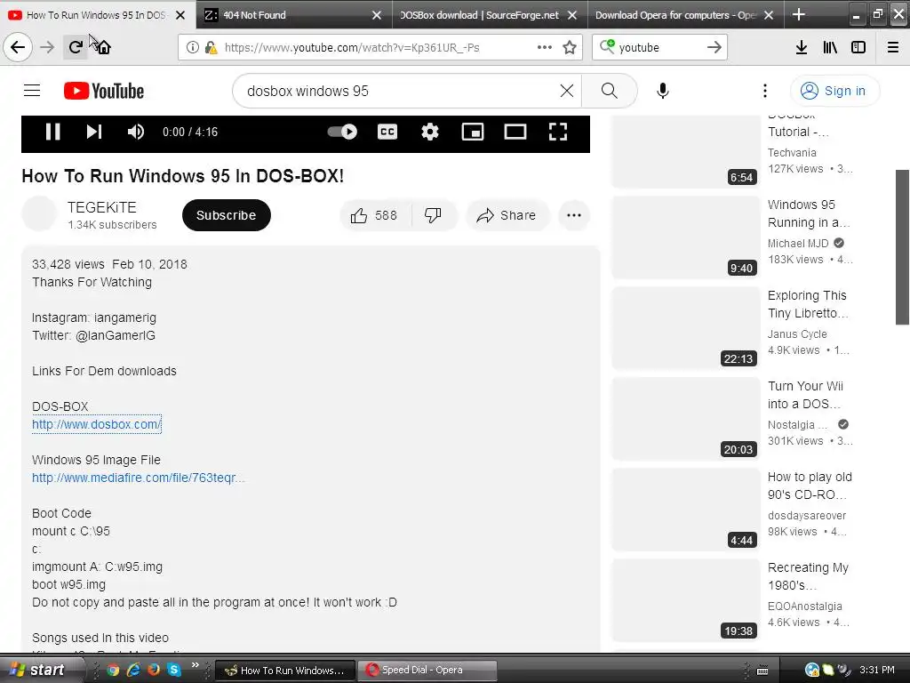Viewport: 910px width, 683px height.
Task: Launch Internet Explorer from quick launch
Action: pyautogui.click(x=133, y=670)
